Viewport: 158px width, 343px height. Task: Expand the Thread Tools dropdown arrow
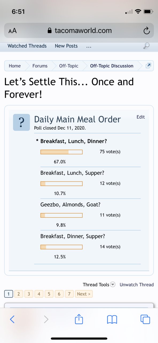click(113, 285)
